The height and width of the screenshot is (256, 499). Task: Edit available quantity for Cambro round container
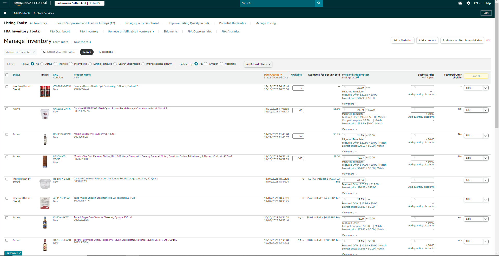point(298,110)
